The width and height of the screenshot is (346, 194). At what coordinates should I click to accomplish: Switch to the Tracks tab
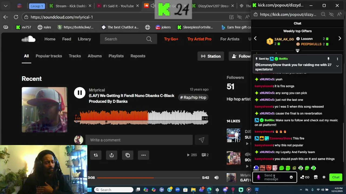[75, 56]
